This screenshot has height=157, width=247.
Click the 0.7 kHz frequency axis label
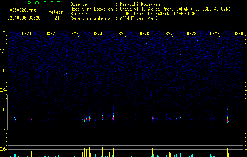[3, 130]
